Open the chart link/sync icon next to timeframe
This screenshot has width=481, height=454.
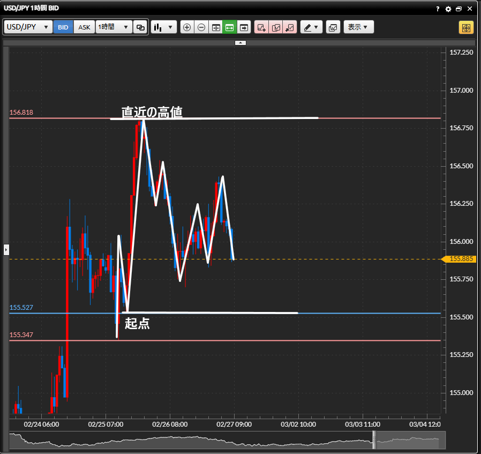(x=140, y=27)
